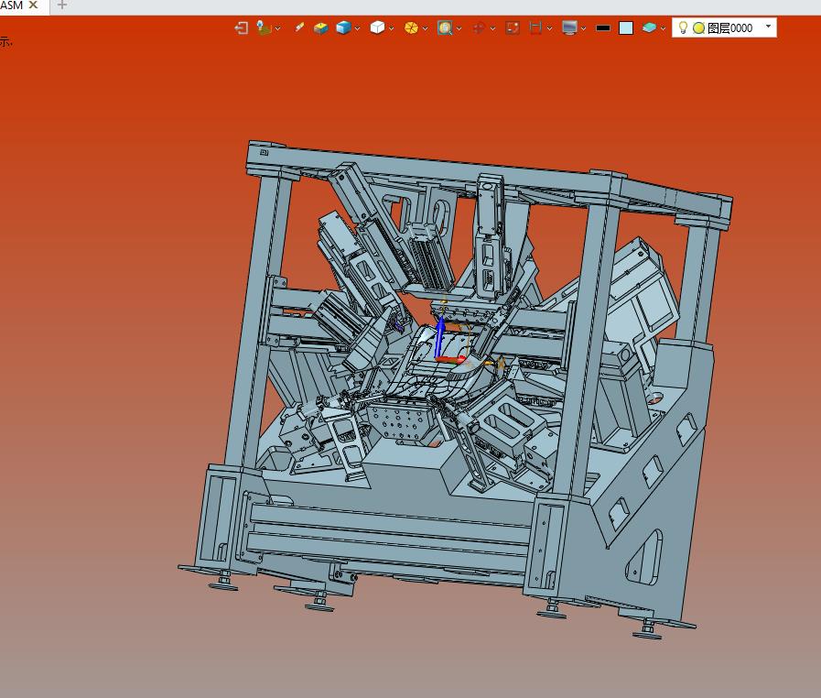Open the dropdown beside the figure-on-plane icon
821x698 pixels.
pos(278,28)
